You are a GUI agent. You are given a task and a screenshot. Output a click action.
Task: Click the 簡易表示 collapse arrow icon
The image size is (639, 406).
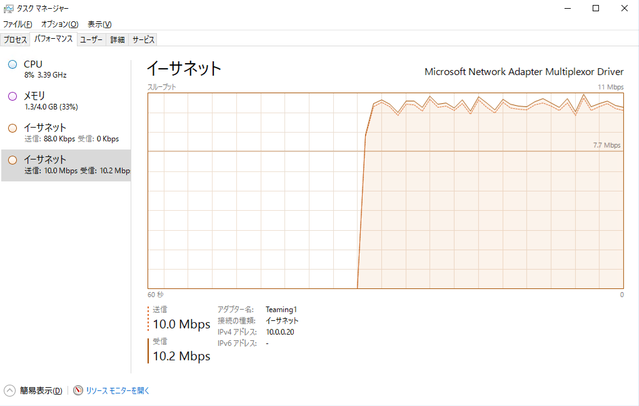click(10, 390)
